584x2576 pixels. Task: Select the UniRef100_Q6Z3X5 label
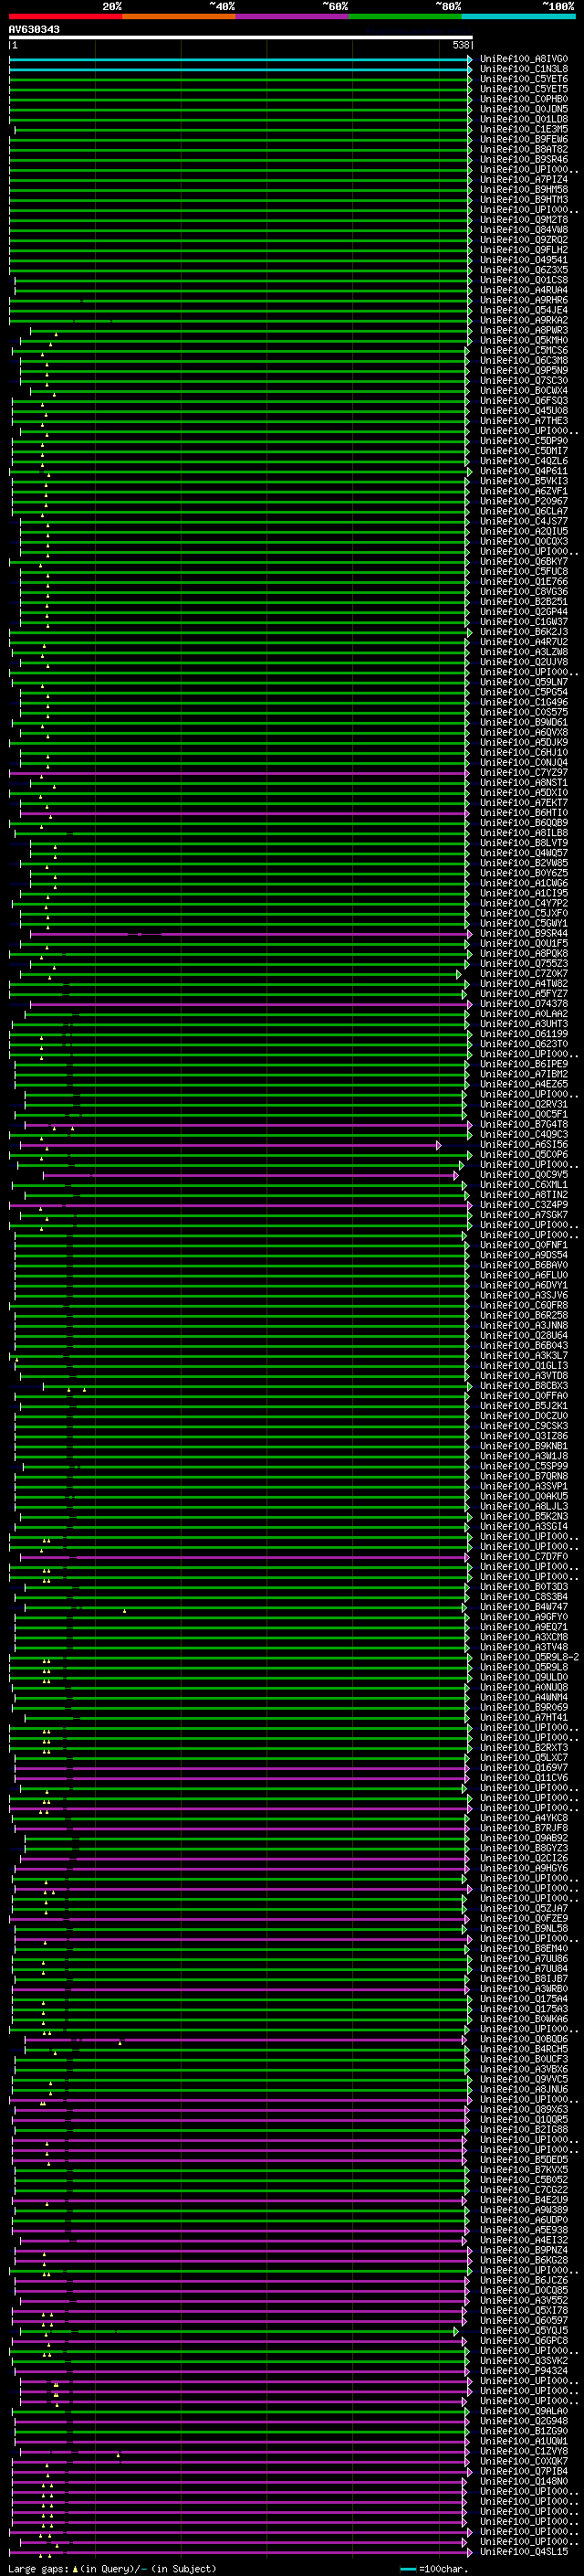524,270
